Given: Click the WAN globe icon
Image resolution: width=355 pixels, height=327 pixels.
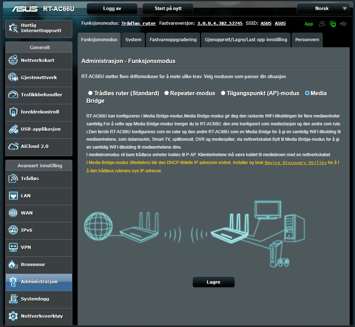Looking at the screenshot, I should click(13, 213).
